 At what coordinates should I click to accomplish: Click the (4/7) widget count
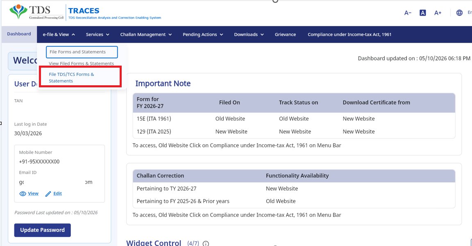point(193,243)
